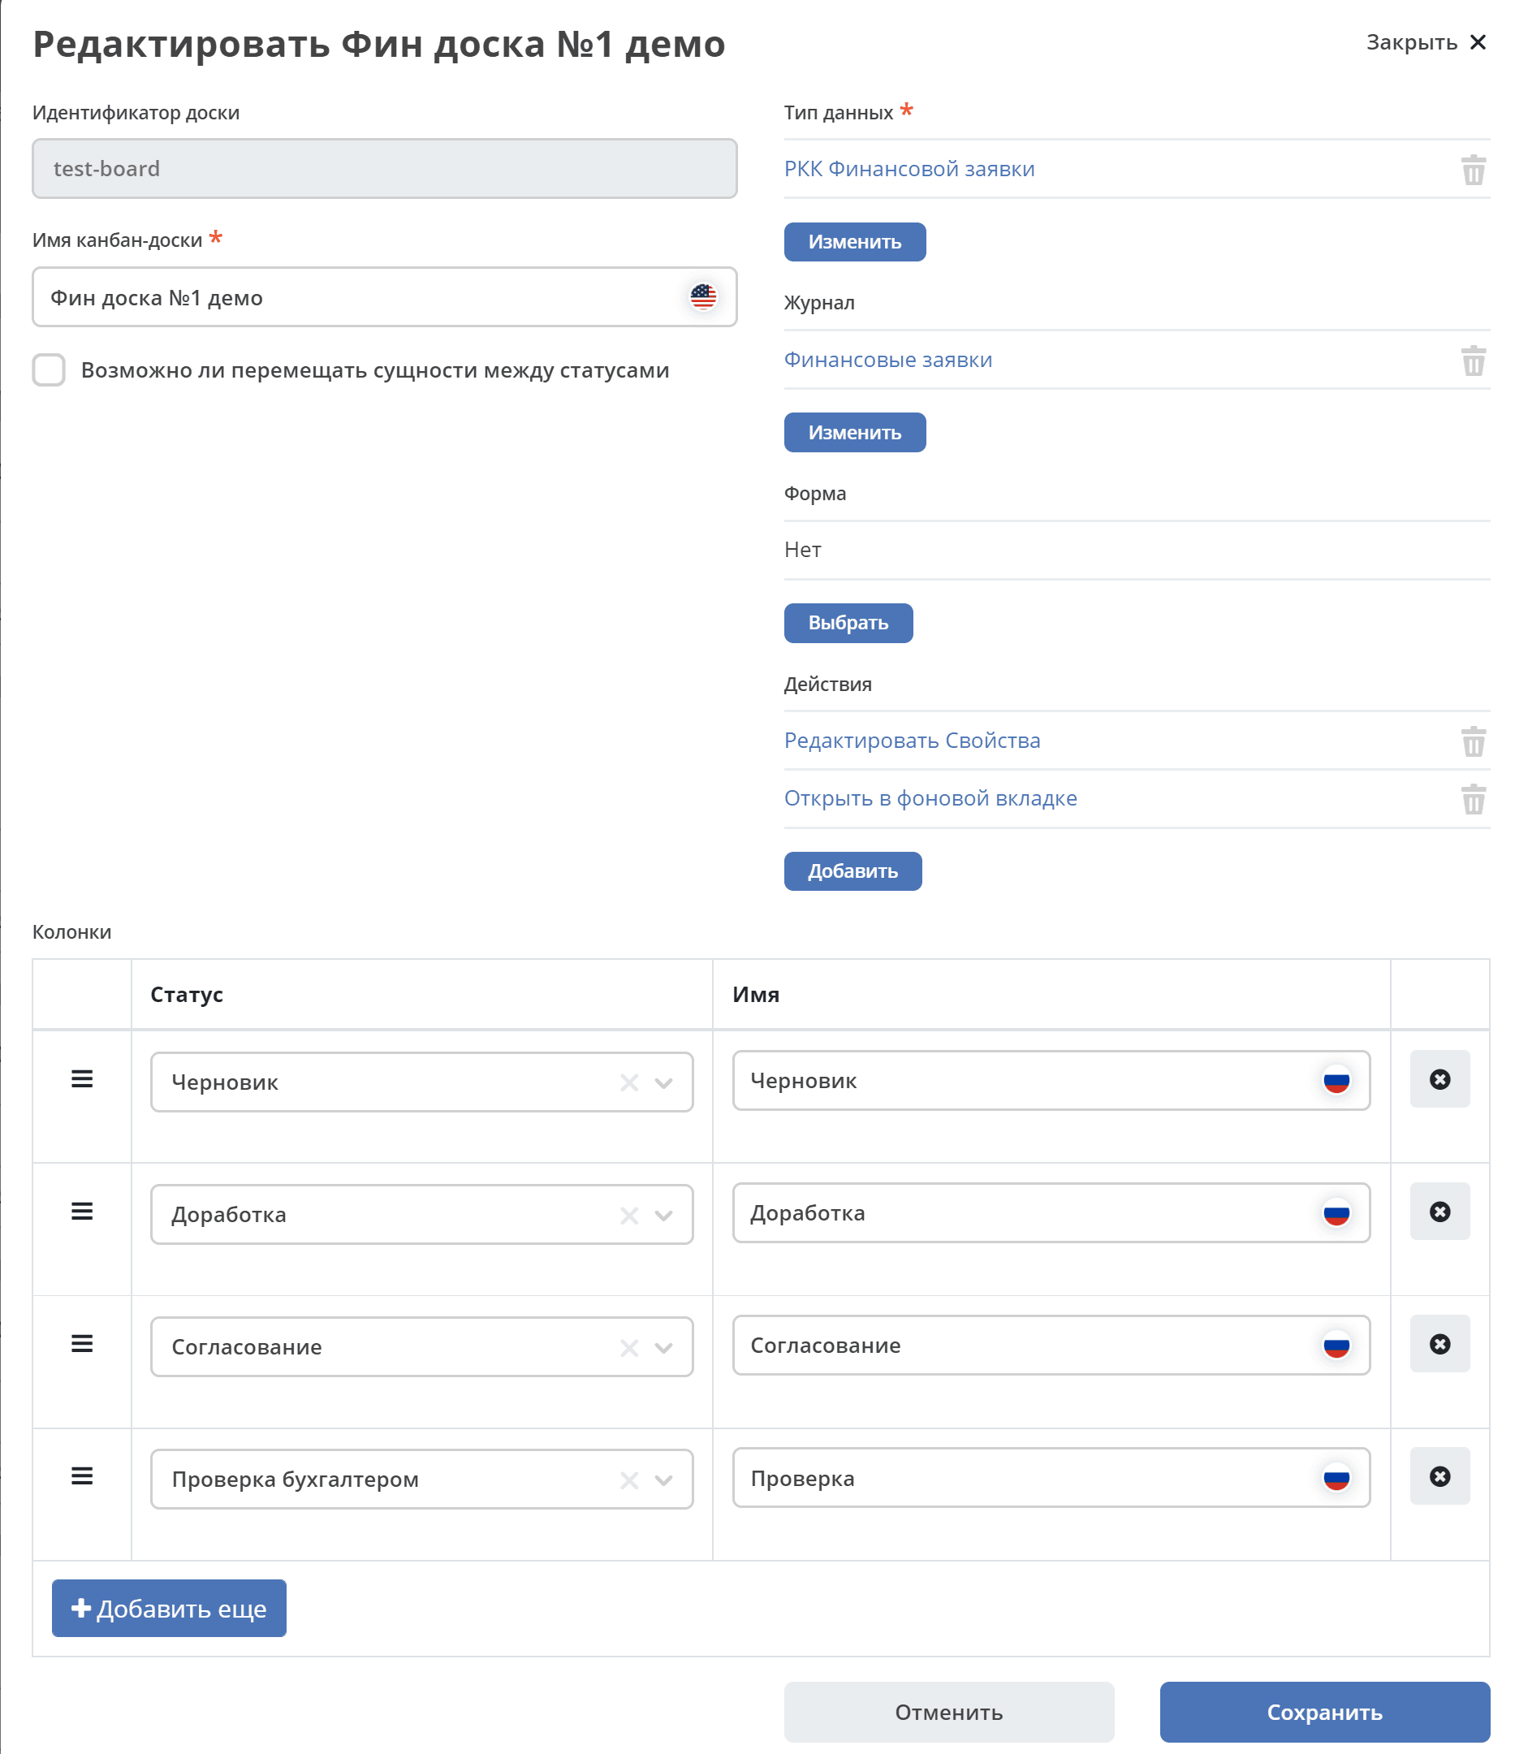Open the РКК Финансовой заявки link
Screen dimensions: 1515x1754
909,169
